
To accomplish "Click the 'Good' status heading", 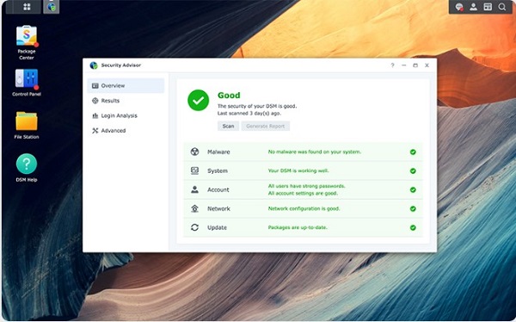I will point(229,96).
